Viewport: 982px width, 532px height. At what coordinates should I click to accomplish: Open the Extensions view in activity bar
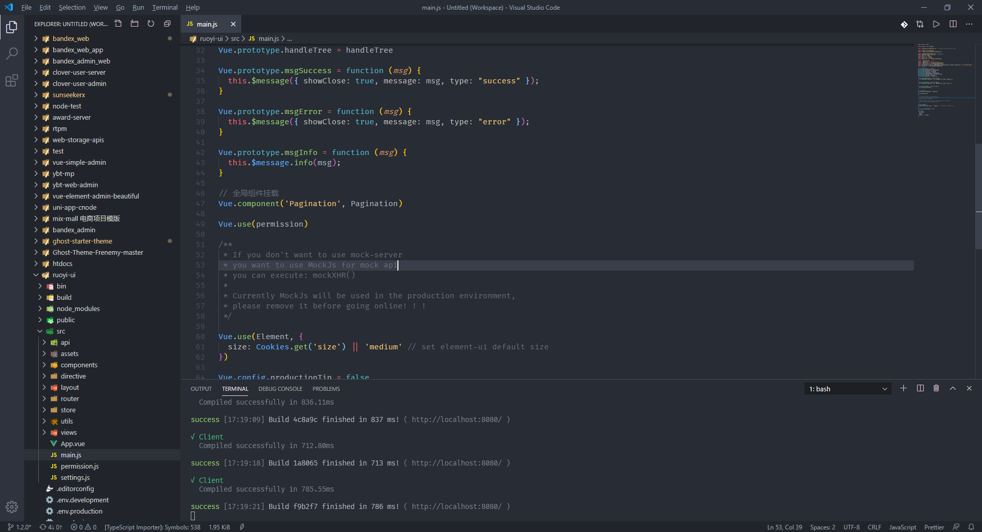point(12,81)
